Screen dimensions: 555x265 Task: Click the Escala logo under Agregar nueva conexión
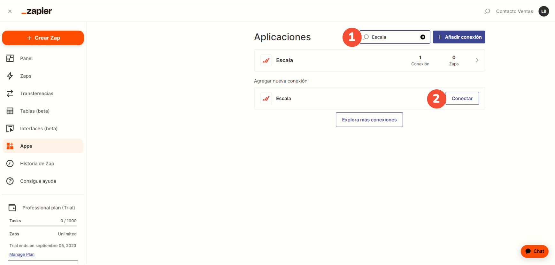266,98
